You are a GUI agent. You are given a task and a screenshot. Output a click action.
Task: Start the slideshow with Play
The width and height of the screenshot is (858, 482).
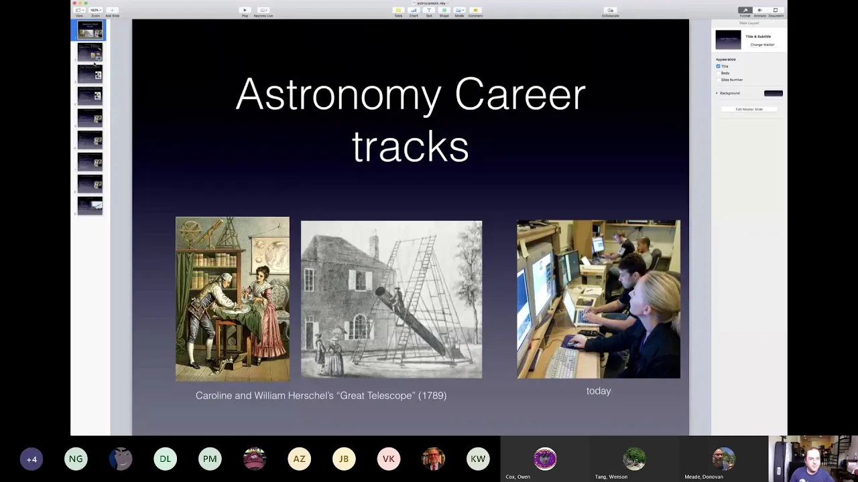(x=245, y=11)
